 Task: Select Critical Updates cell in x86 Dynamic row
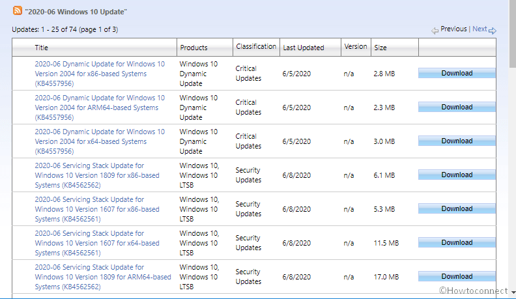248,74
